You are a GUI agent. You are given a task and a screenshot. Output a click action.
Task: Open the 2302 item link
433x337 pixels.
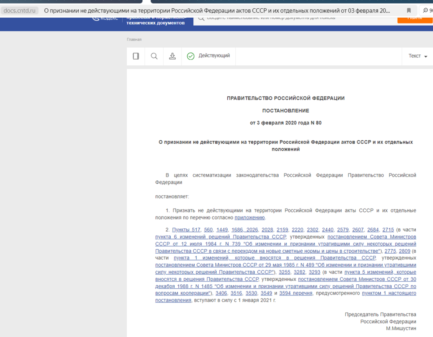[313, 230]
